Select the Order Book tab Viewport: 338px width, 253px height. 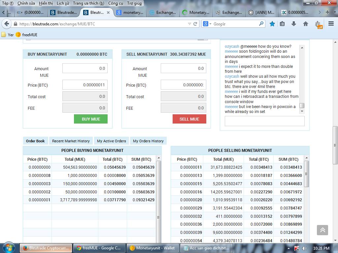[35, 141]
